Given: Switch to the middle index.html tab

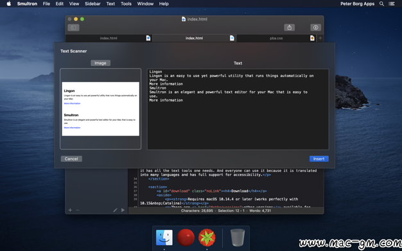Looking at the screenshot, I should pyautogui.click(x=194, y=39).
